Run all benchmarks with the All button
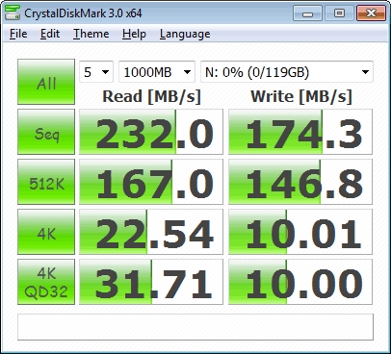 pos(46,82)
